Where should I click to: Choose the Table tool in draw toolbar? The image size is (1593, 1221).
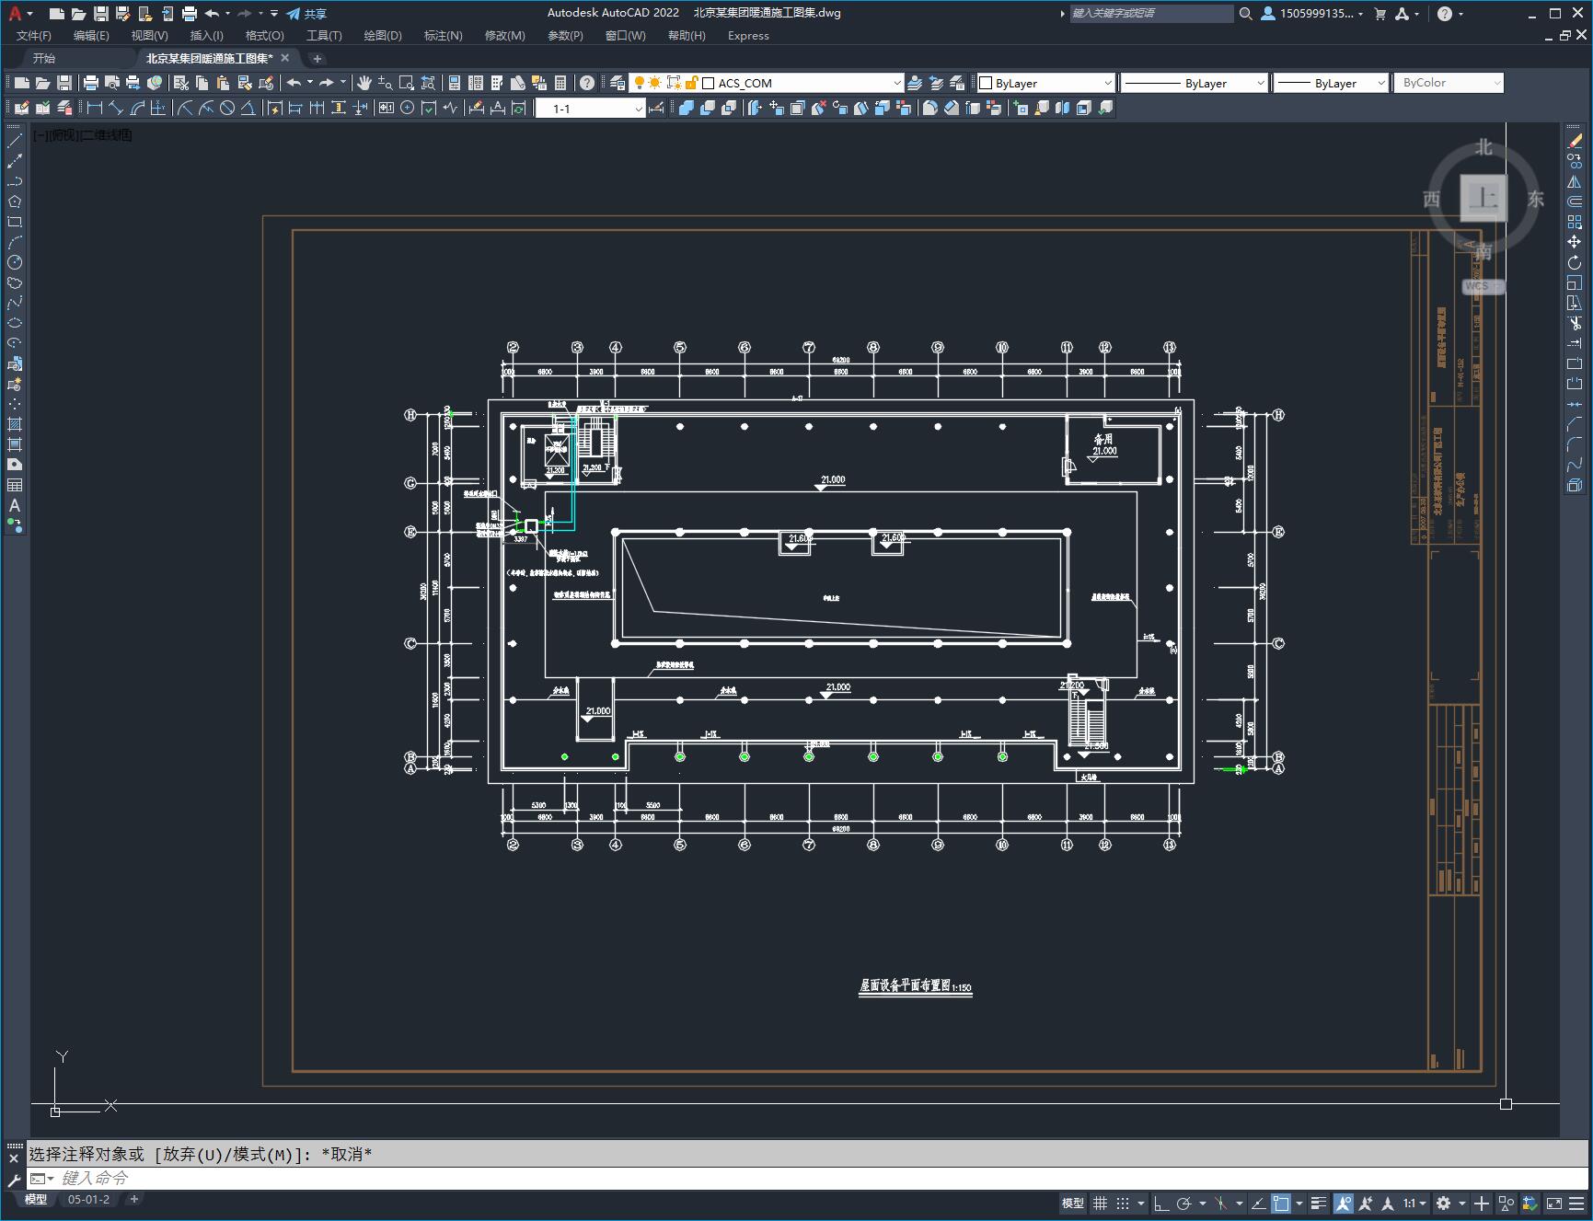coord(15,485)
